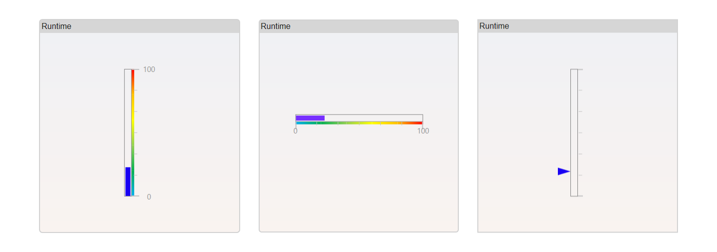The image size is (717, 252).
Task: Click the 0 label under the horizontal gauge
Action: point(295,131)
